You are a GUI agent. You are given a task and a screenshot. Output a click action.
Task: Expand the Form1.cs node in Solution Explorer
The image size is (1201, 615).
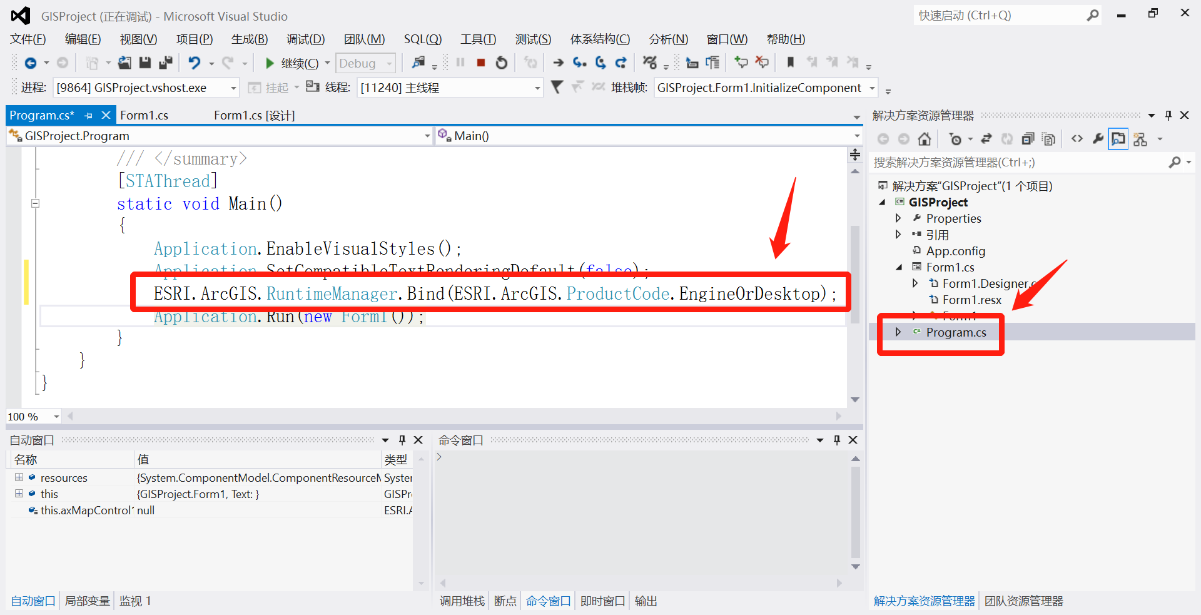pos(899,267)
